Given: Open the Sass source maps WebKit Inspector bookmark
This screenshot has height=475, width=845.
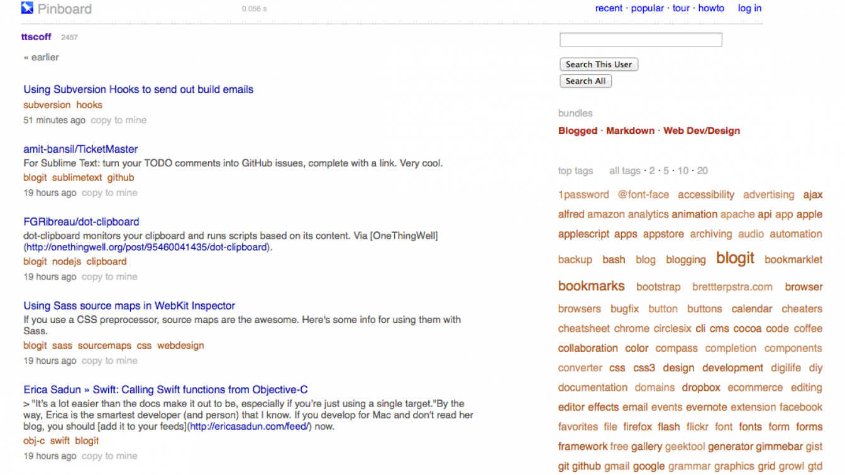Looking at the screenshot, I should (130, 305).
